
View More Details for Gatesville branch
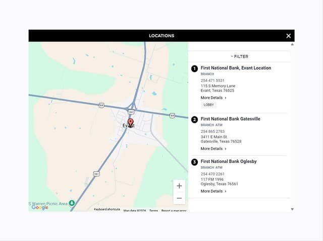click(x=213, y=148)
